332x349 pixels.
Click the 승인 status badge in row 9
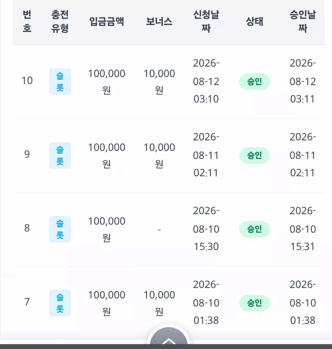click(x=255, y=155)
